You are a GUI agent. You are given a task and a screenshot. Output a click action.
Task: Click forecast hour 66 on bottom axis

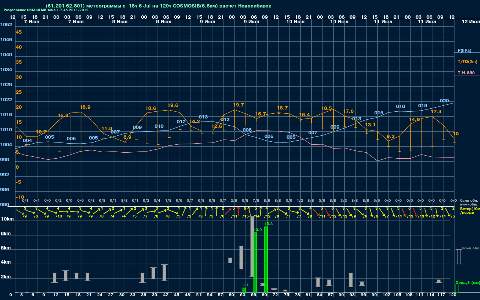(x=253, y=295)
